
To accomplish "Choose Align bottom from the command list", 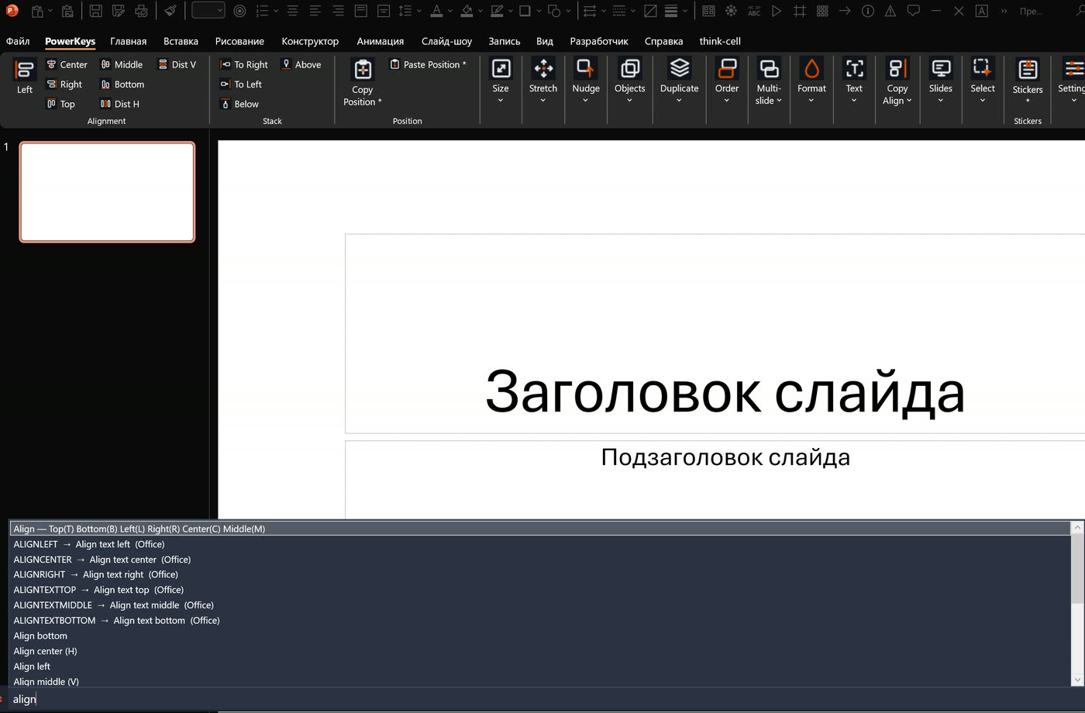I will point(540,635).
